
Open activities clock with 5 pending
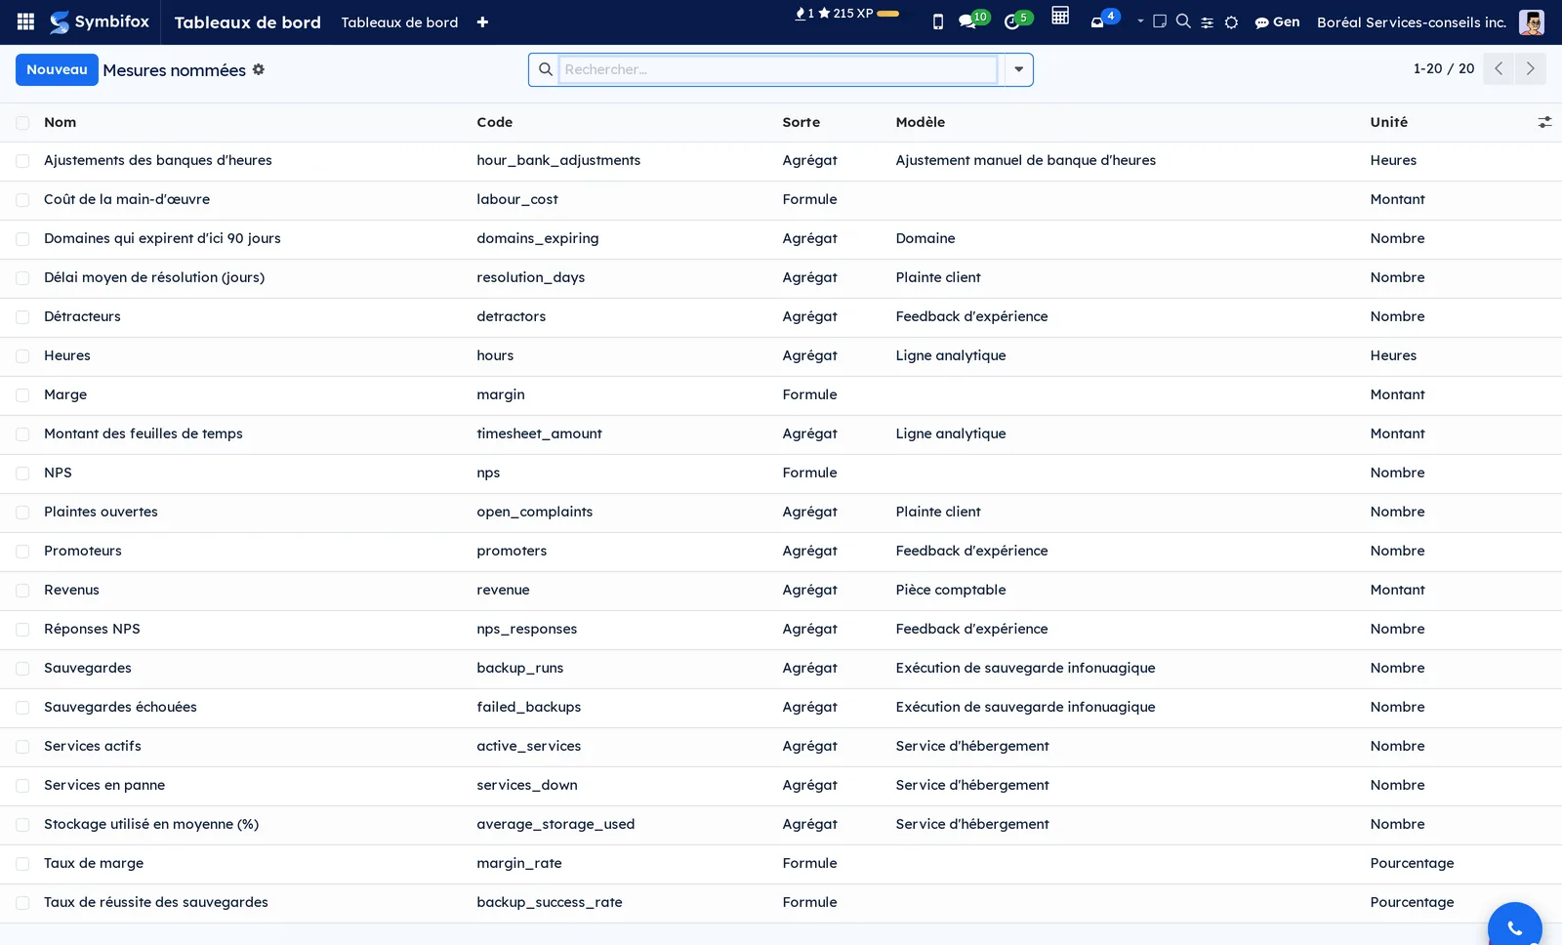click(x=1018, y=20)
